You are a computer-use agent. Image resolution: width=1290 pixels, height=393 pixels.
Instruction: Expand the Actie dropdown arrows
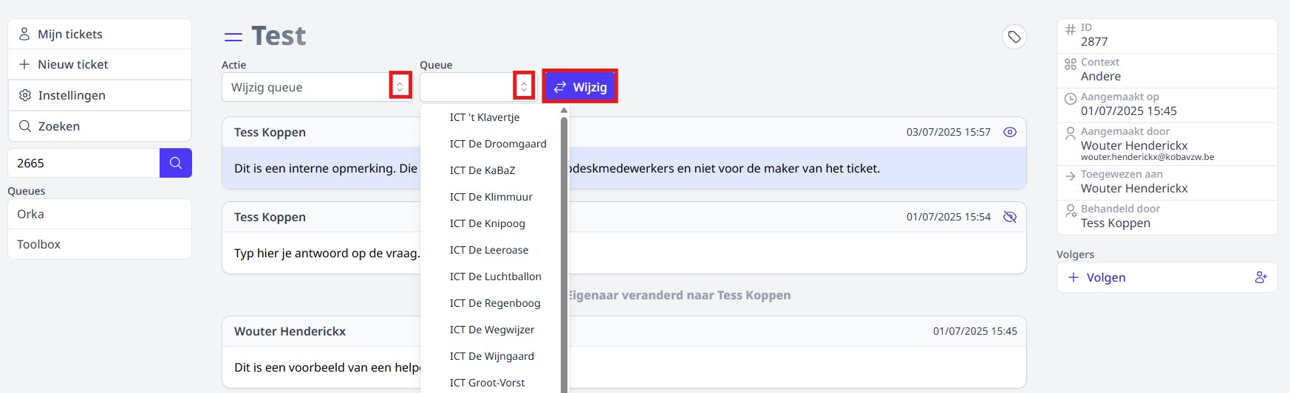click(x=400, y=87)
